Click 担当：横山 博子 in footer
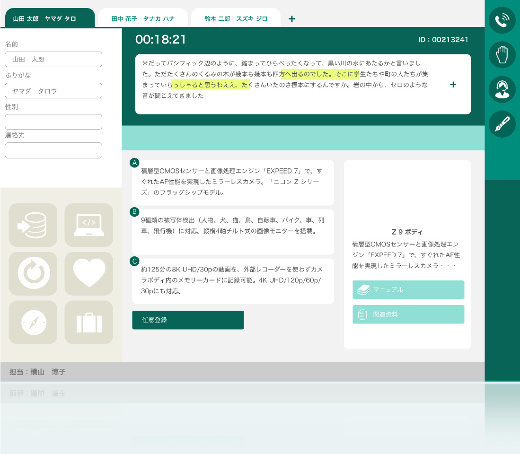The height and width of the screenshot is (454, 520). click(37, 372)
